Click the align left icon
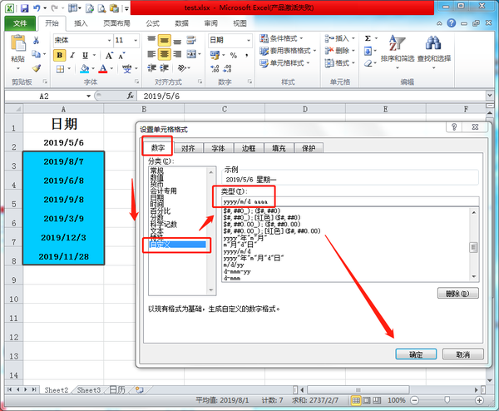 [151, 54]
